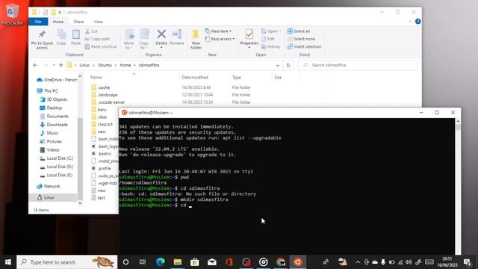This screenshot has height=269, width=478.
Task: Select Local Disk (C:) in navigation pane
Action: 60,158
